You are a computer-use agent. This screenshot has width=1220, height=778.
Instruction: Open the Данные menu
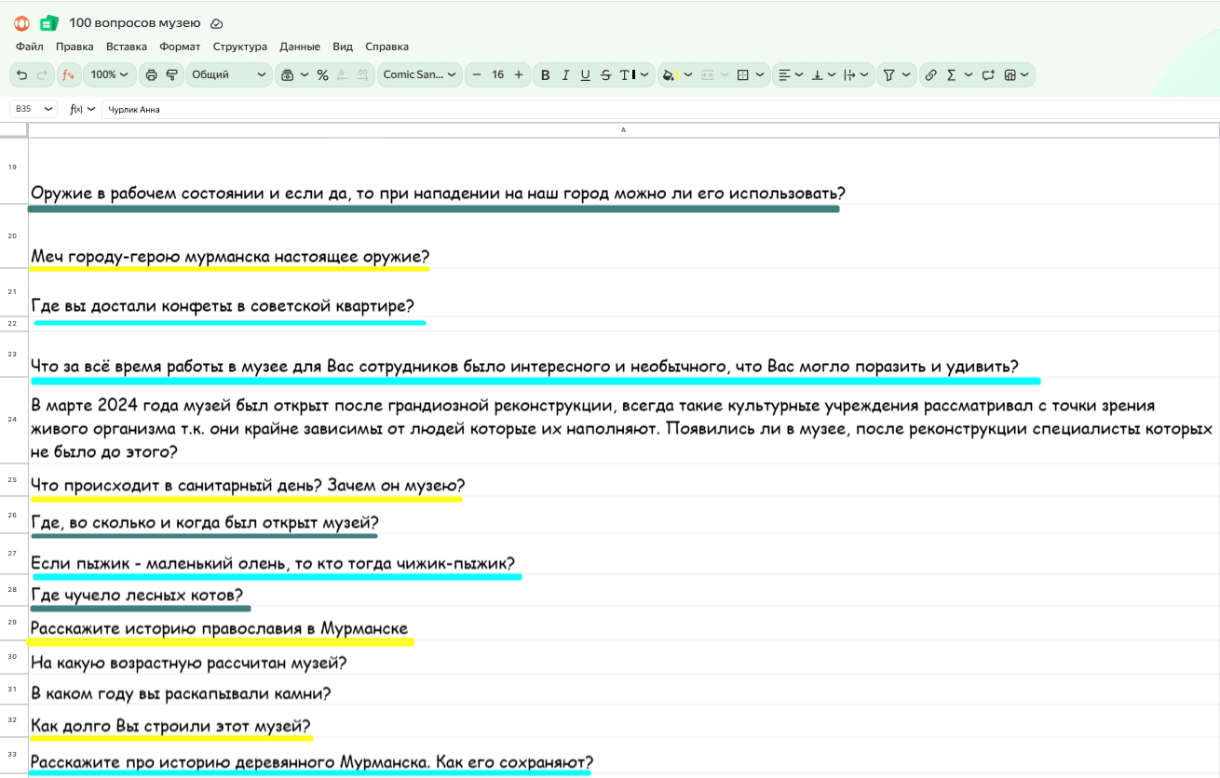(x=300, y=47)
